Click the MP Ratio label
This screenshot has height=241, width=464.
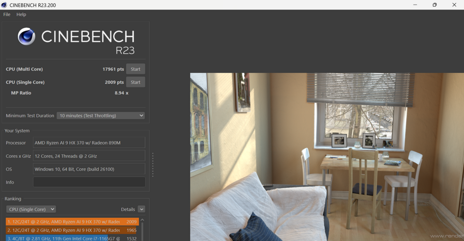[x=21, y=93]
